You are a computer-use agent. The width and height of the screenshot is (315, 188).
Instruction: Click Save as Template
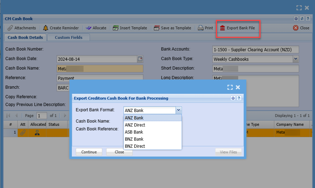point(173,28)
